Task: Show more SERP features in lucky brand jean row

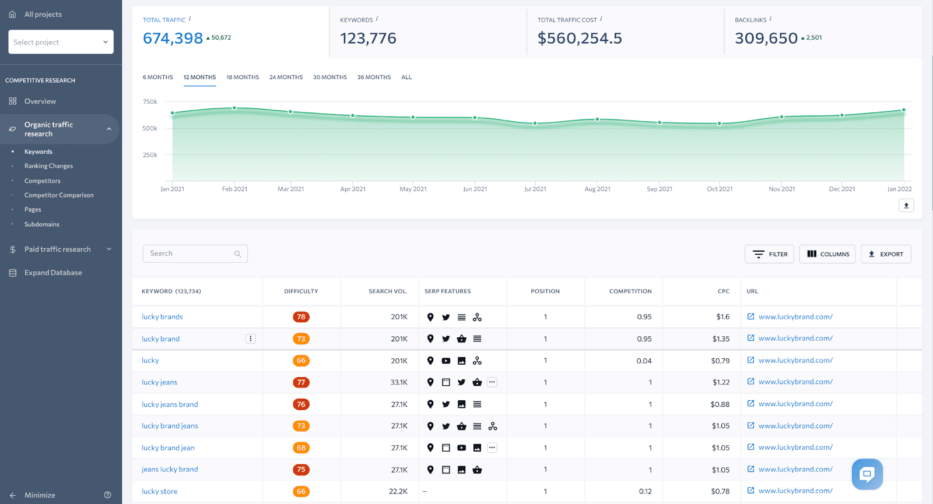Action: 492,448
